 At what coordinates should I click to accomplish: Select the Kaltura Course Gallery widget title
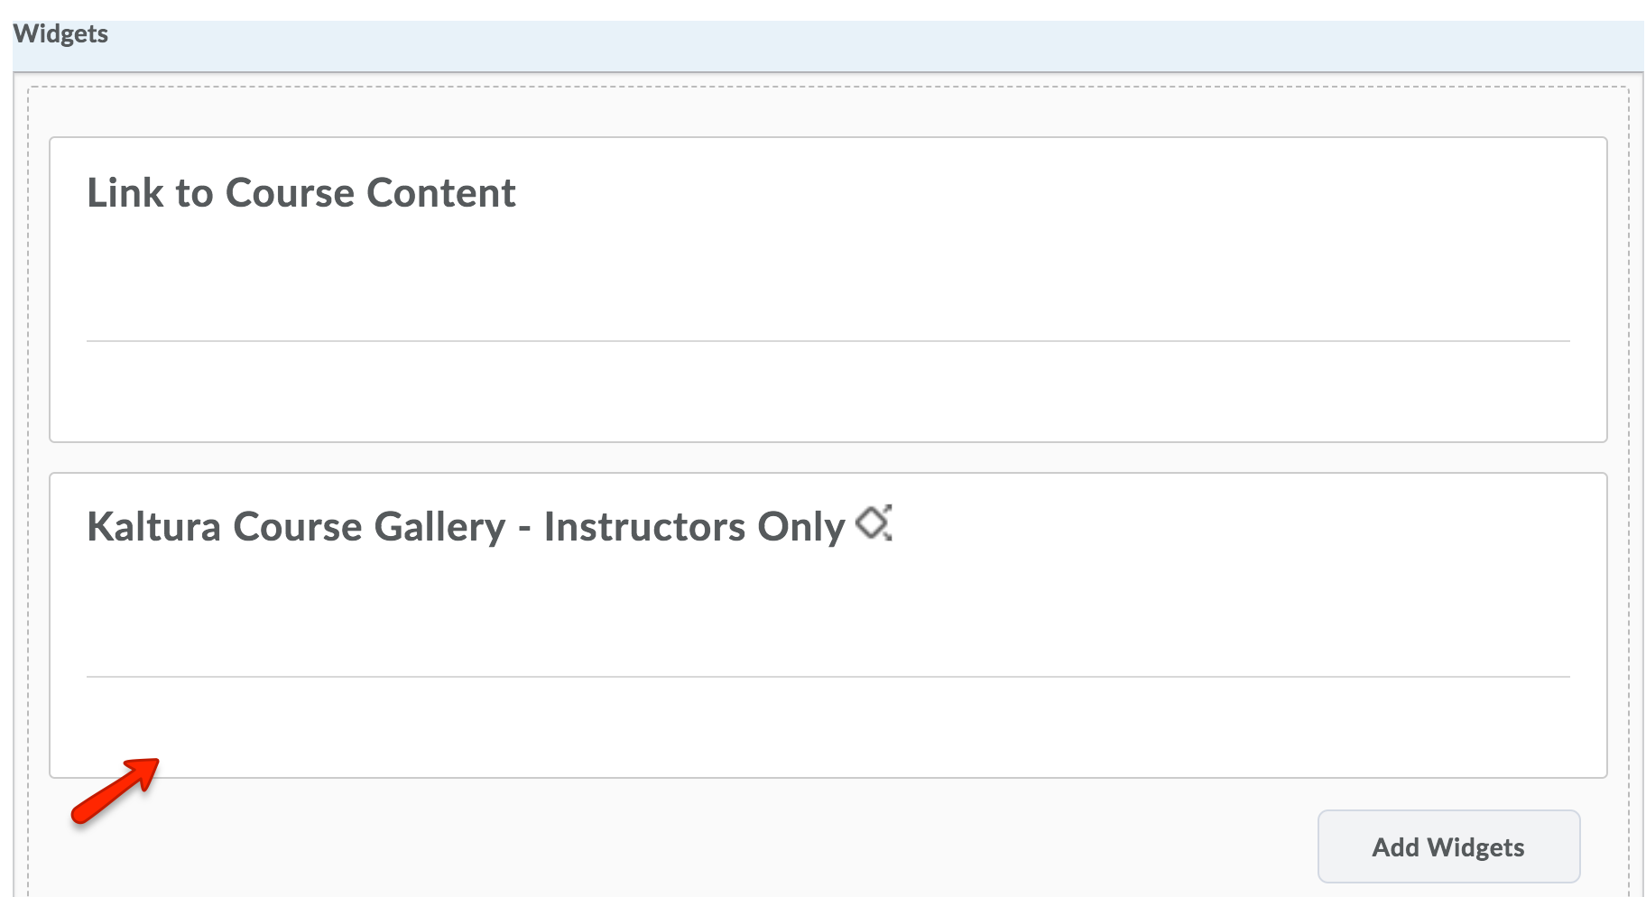pos(466,527)
